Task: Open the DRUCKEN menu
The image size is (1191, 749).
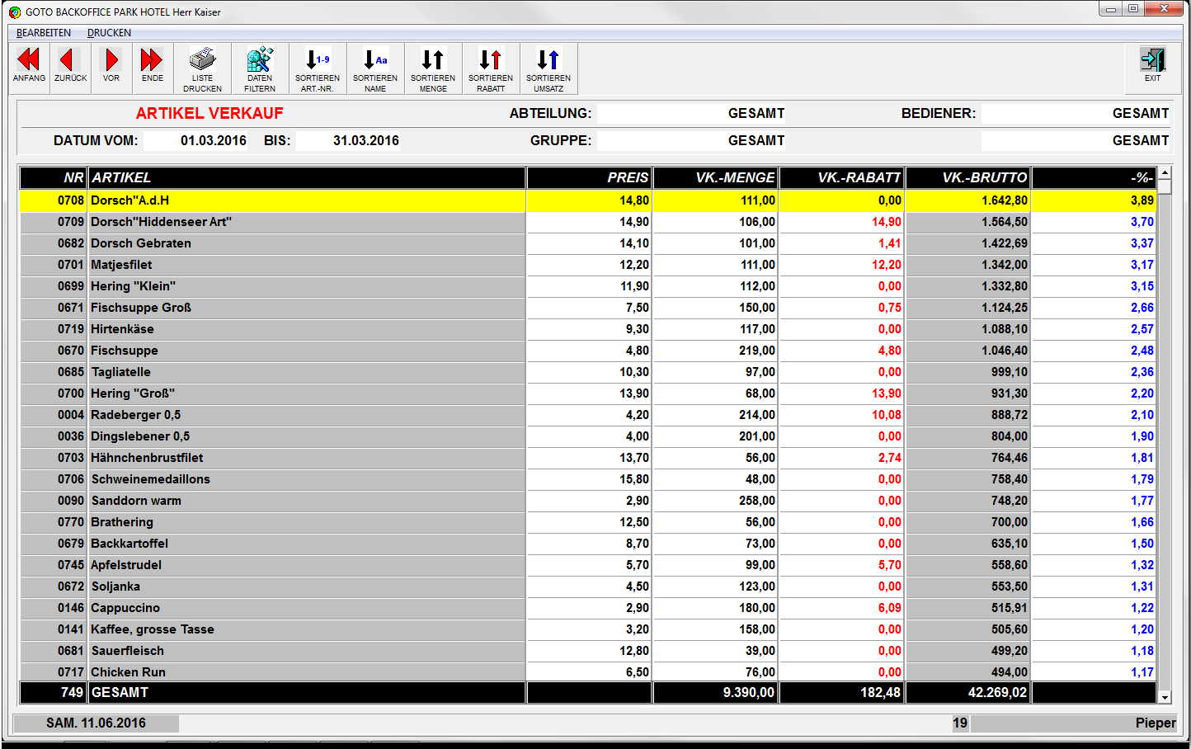Action: click(109, 33)
